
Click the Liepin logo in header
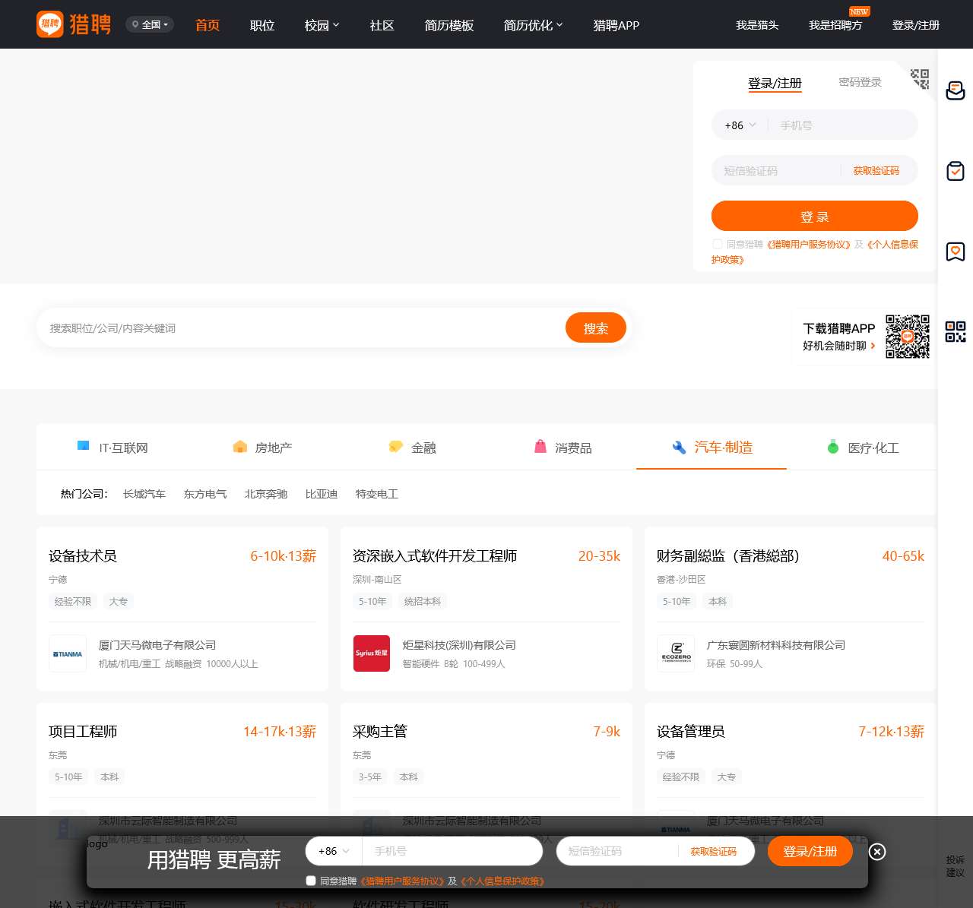coord(74,24)
